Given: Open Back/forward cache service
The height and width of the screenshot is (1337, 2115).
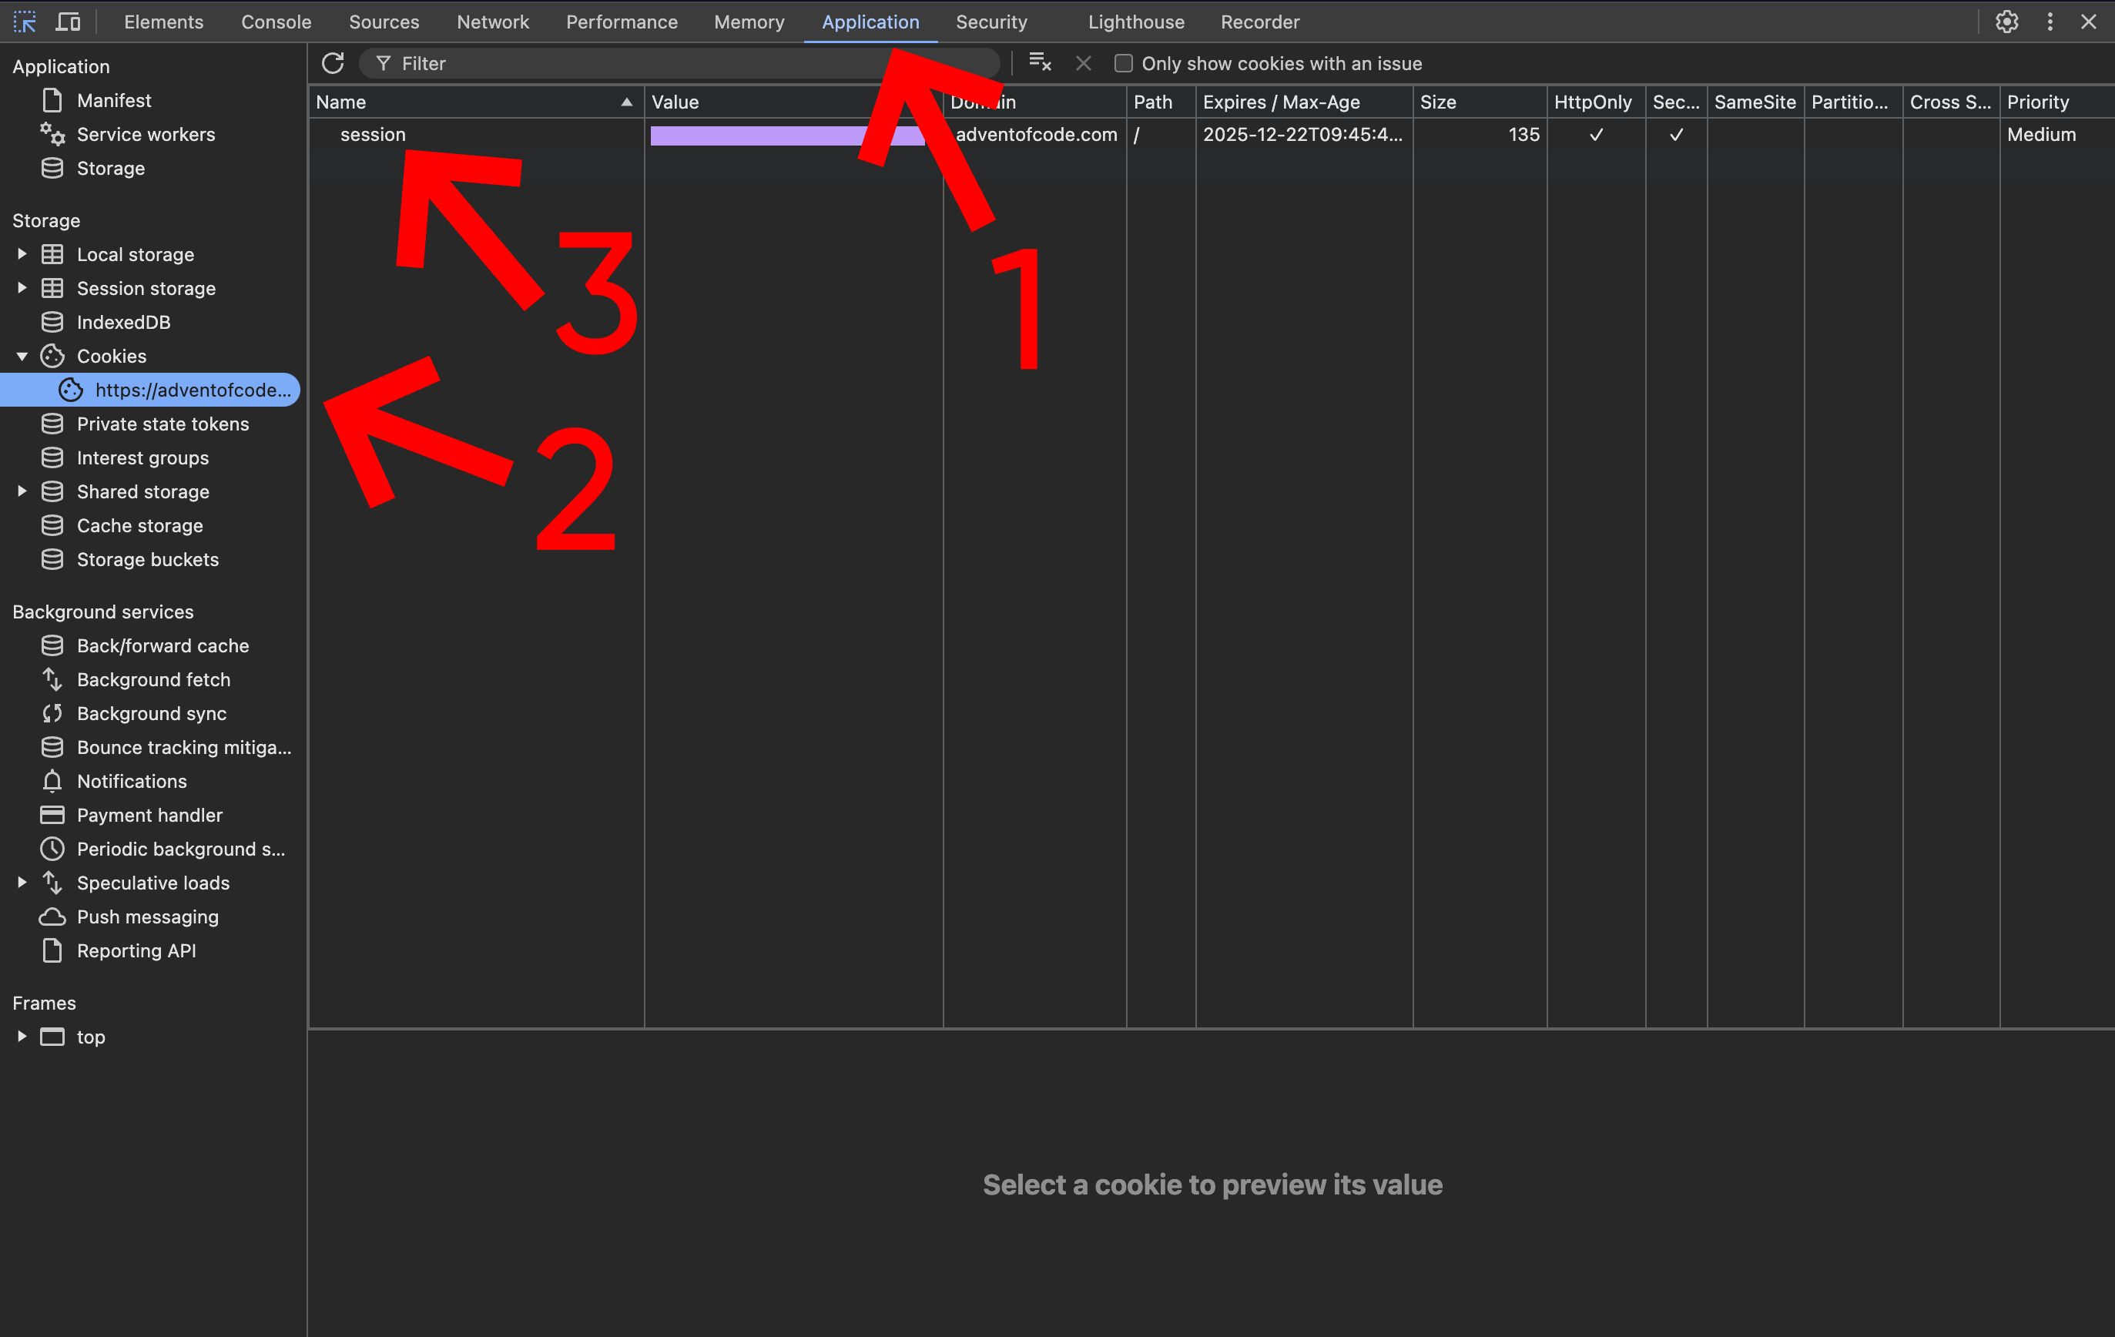Looking at the screenshot, I should 163,645.
